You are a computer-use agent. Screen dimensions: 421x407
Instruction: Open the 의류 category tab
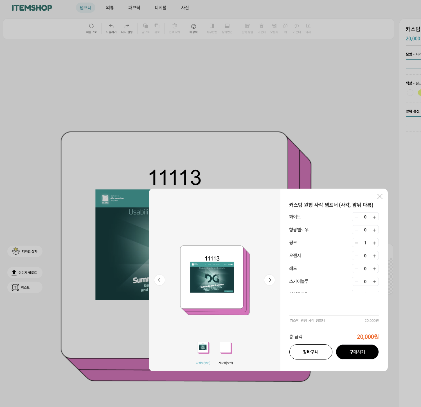(110, 8)
